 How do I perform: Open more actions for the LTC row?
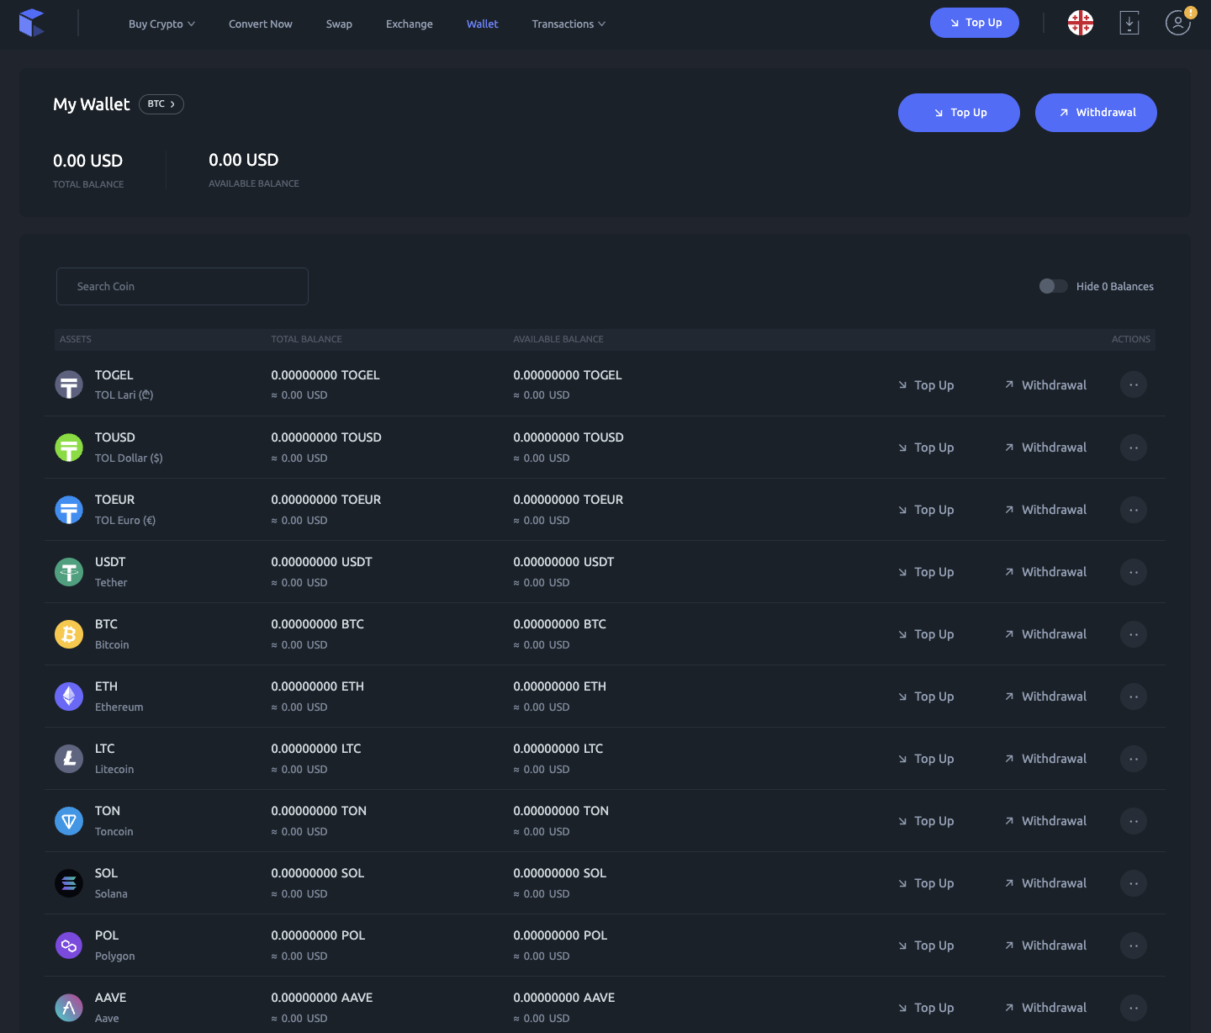pos(1133,759)
